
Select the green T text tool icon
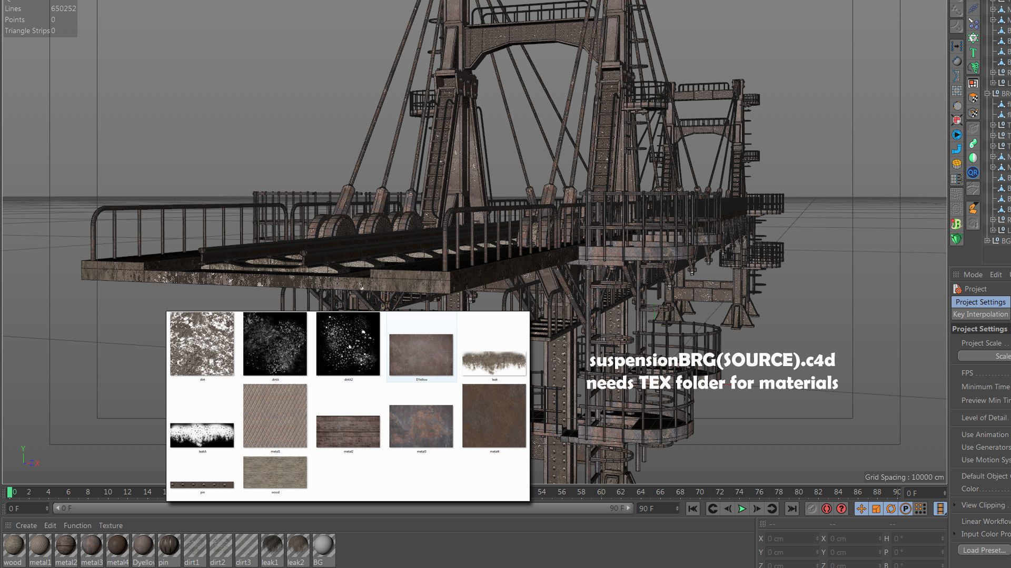(x=973, y=53)
